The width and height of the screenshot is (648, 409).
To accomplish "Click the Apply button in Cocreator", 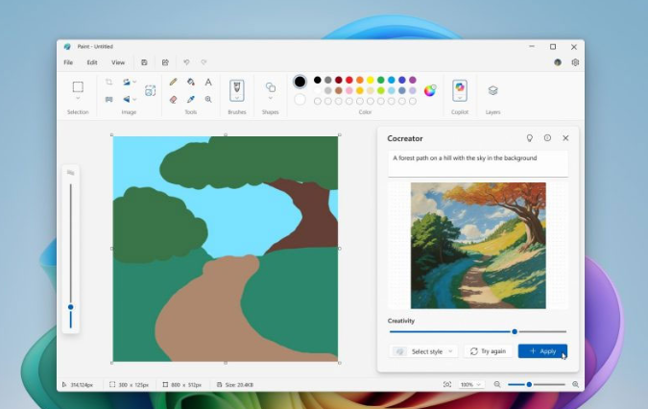I will [x=542, y=351].
